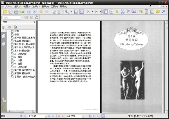Image resolution: width=169 pixels, height=119 pixels.
Task: Click the zoom out minus icon
Action: 88,12
